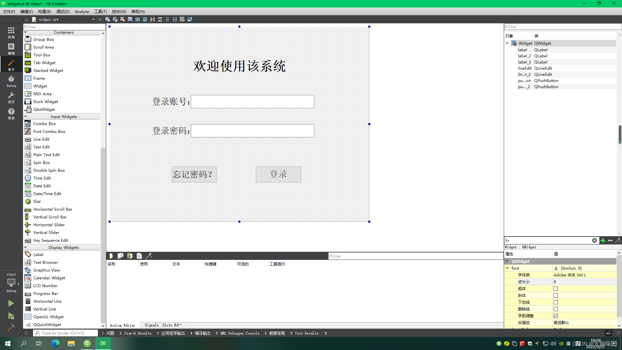Select the 登录 button on the form
Screen dimensions: 622x350
point(278,174)
